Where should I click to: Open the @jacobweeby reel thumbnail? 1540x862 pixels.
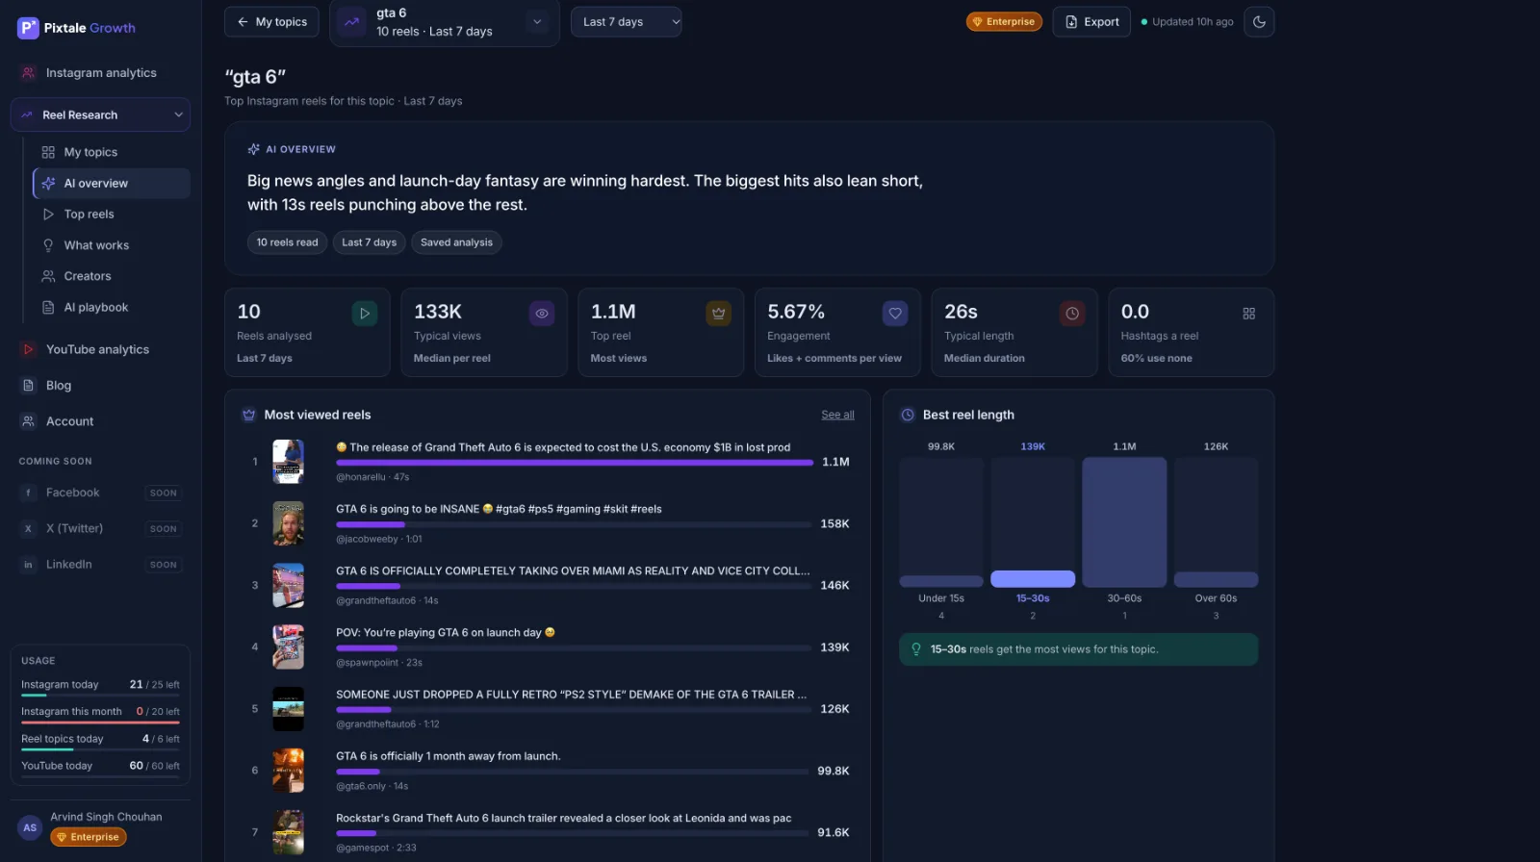pos(288,523)
